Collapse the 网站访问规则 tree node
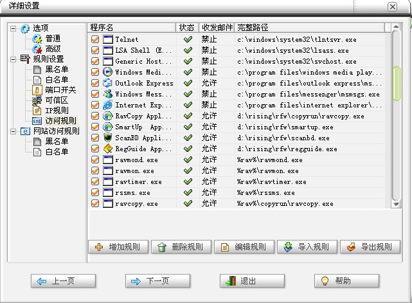This screenshot has height=303, width=412. [13, 131]
